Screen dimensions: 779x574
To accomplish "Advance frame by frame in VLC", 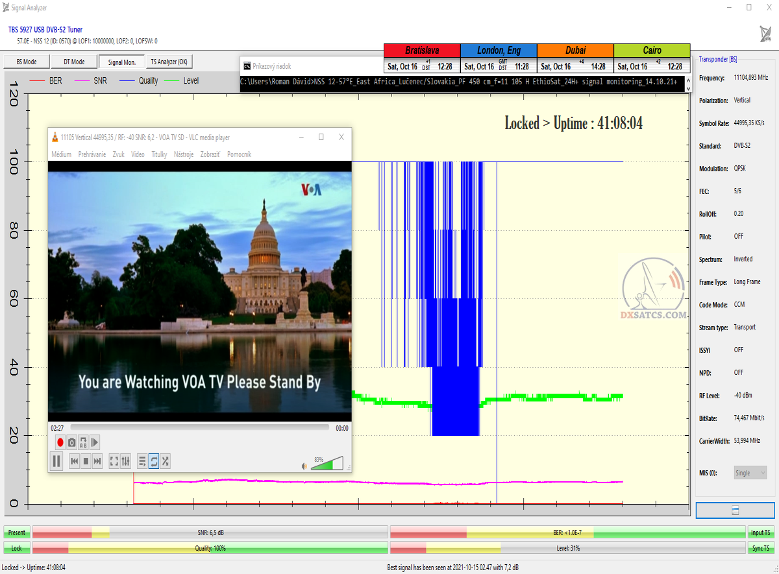I will (95, 442).
